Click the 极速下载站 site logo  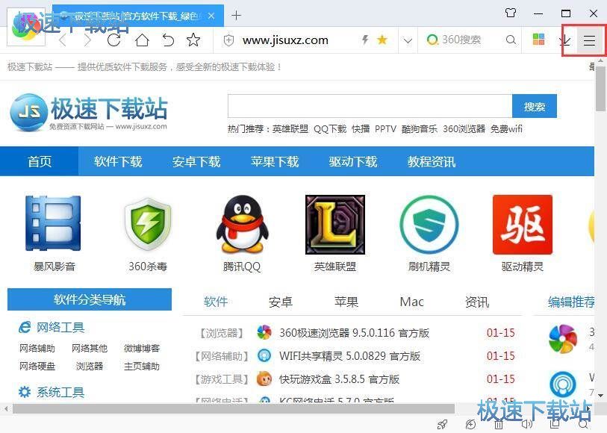89,112
